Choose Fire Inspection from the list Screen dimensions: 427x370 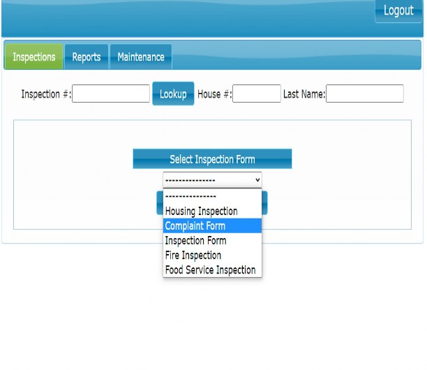tap(212, 256)
